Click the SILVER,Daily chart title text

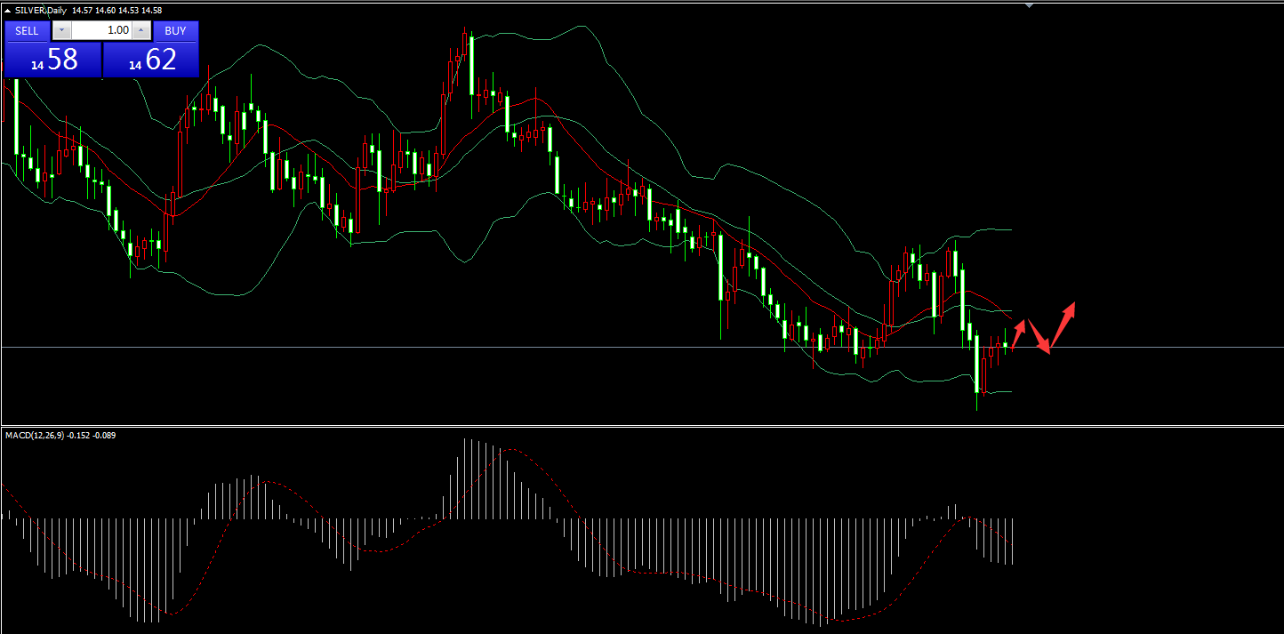coord(42,10)
